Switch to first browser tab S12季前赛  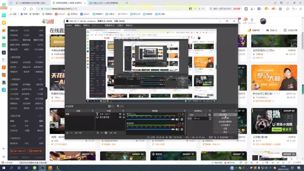tap(31, 3)
